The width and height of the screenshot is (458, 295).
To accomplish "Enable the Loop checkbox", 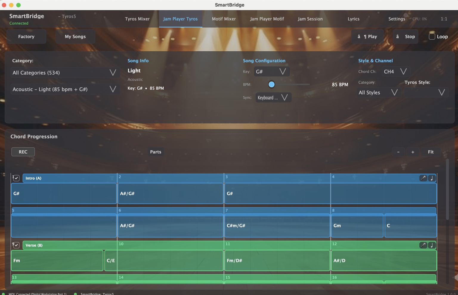I will (432, 37).
